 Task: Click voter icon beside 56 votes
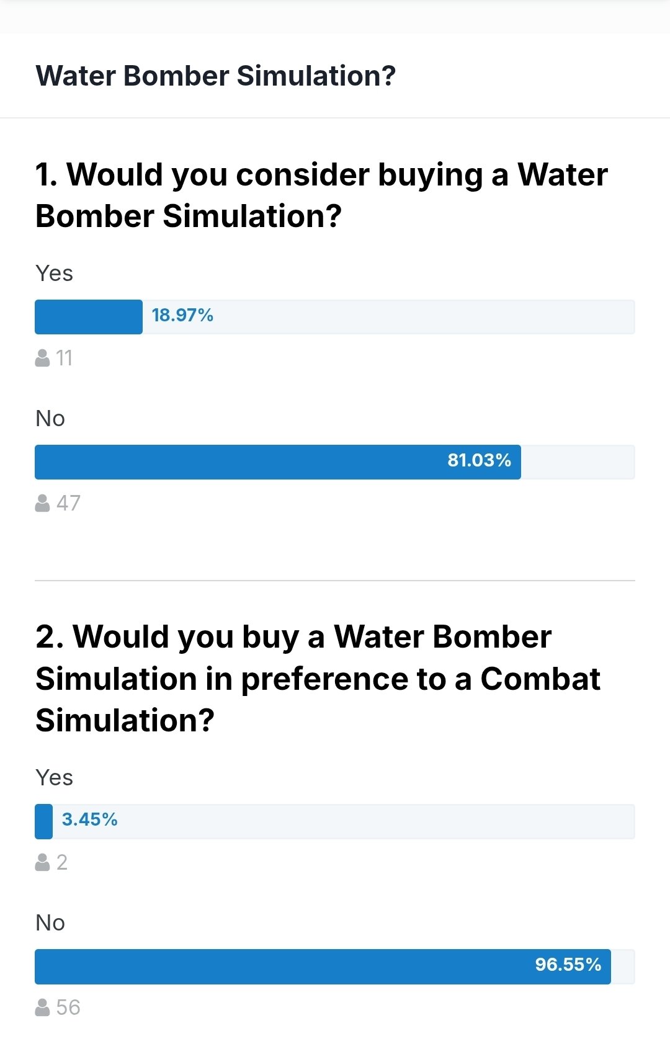(42, 1007)
